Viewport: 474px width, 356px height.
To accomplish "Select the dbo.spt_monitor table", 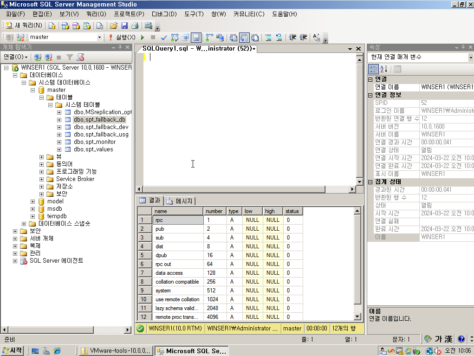I will point(95,142).
